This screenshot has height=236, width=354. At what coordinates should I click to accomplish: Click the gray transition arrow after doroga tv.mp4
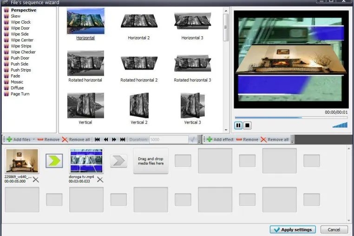click(x=118, y=161)
